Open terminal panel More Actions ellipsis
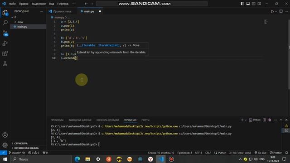This screenshot has height=163, width=290. [x=275, y=120]
